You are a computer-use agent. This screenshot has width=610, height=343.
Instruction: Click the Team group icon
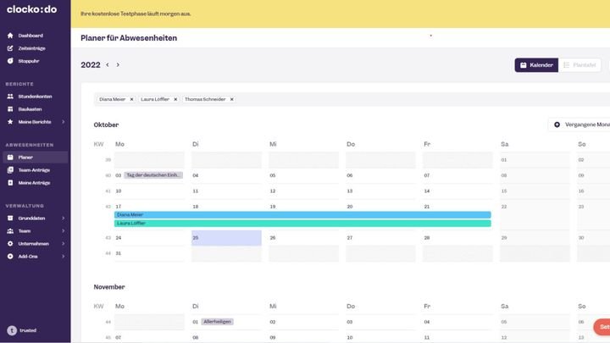(10, 231)
